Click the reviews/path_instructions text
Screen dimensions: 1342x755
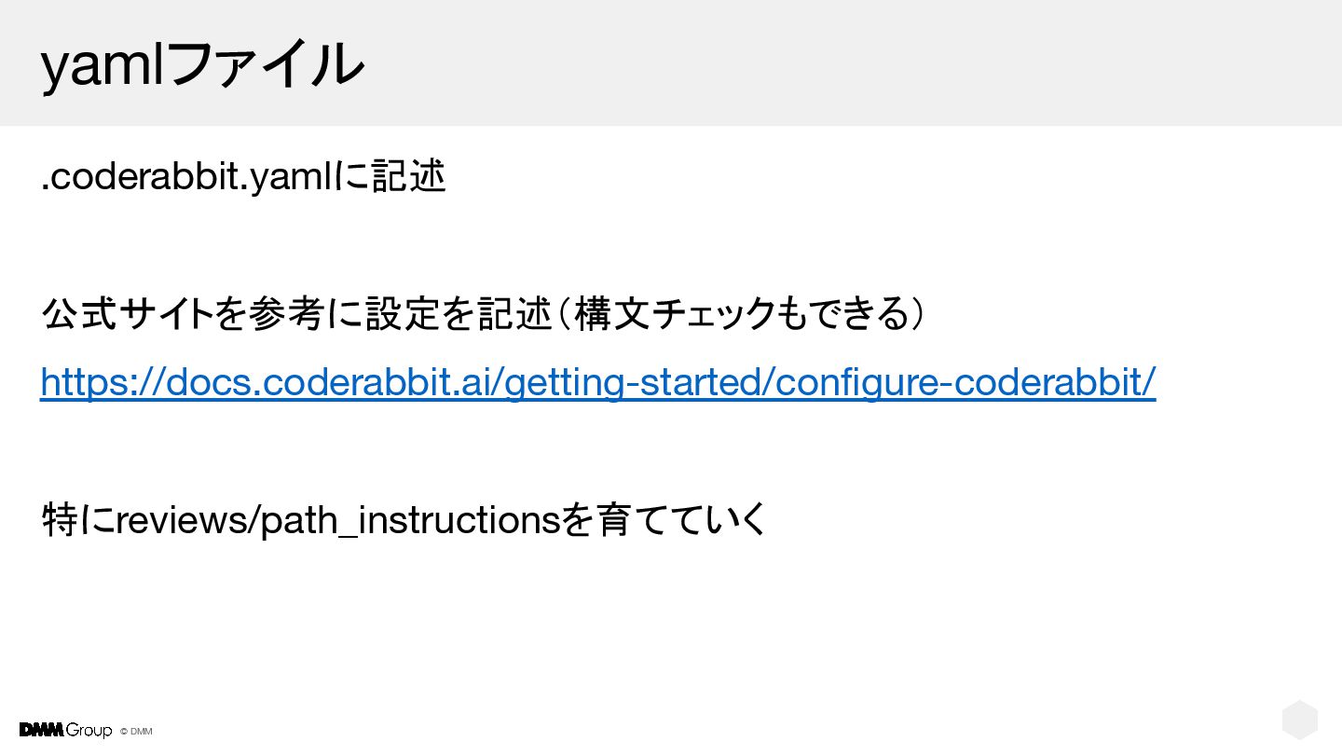(337, 519)
